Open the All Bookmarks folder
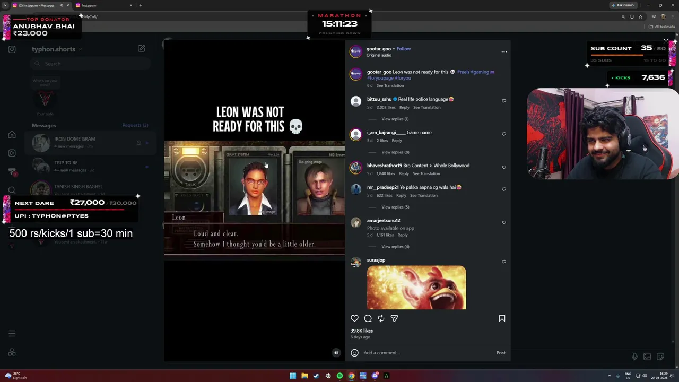The width and height of the screenshot is (679, 382). pos(661,27)
